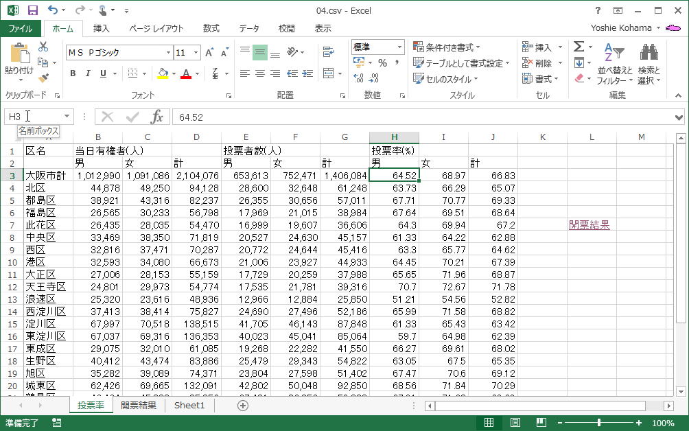689x431 pixels.
Task: Switch to Page Layout view in status bar
Action: (x=515, y=423)
